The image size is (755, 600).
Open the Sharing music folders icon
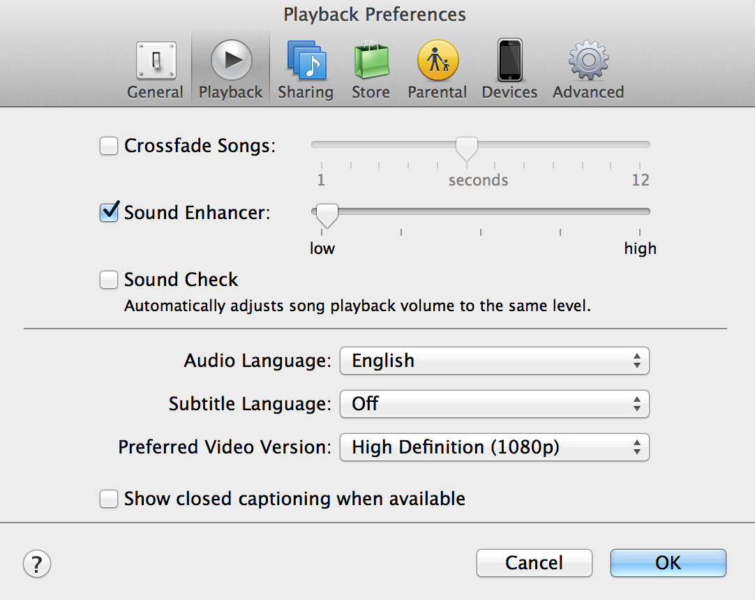pos(307,61)
